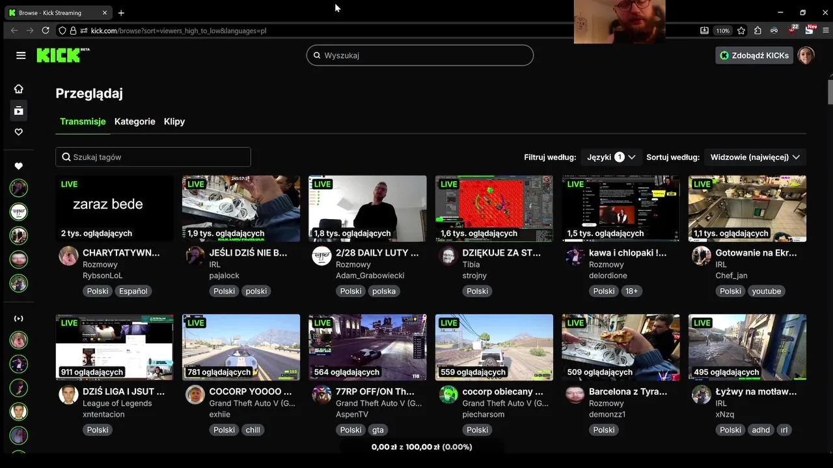
Task: Click the first followed channel sidebar avatar
Action: (19, 188)
